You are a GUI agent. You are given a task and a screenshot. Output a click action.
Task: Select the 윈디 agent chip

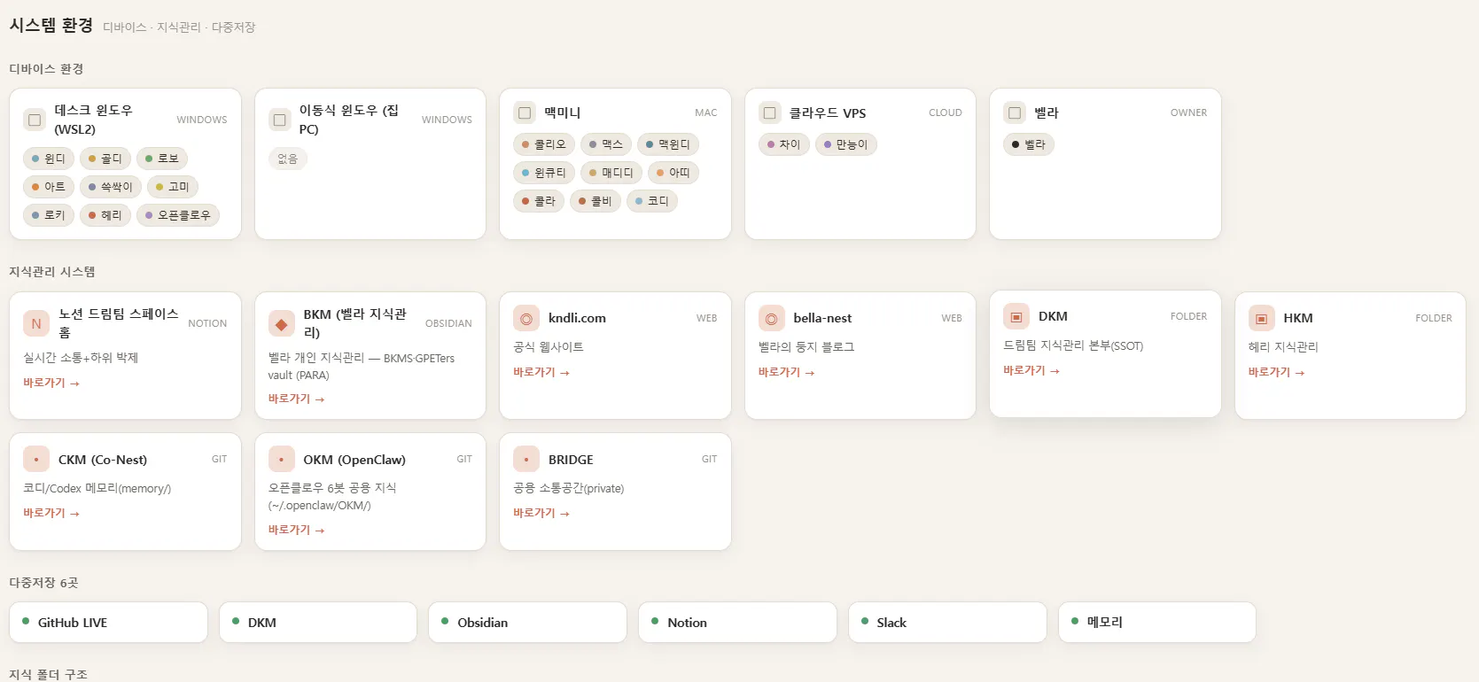tap(49, 159)
